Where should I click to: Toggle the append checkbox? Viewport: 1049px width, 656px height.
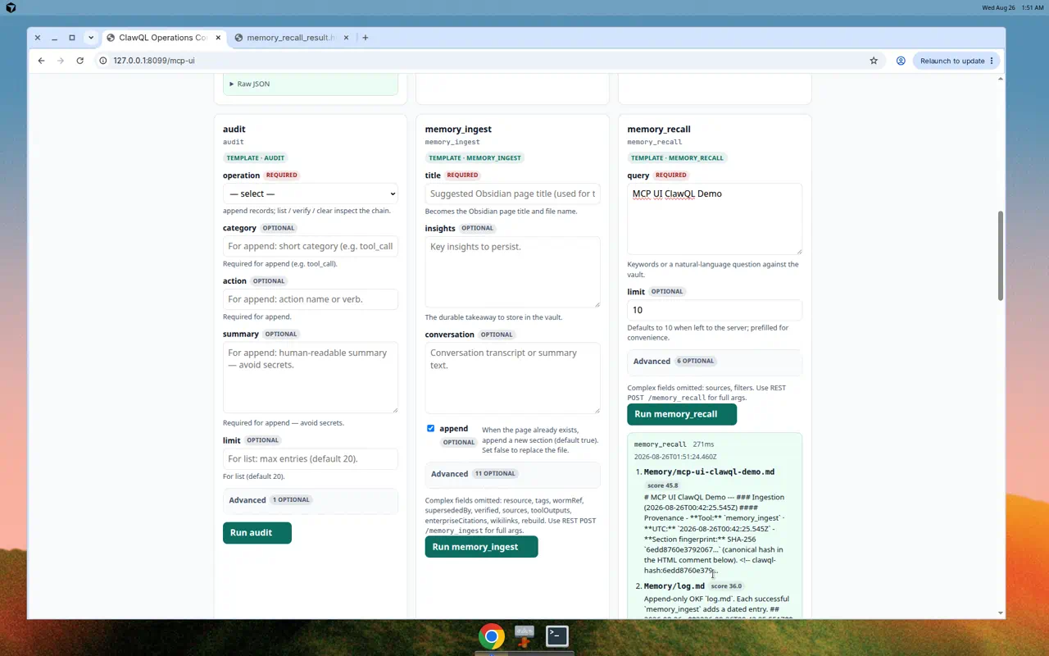click(x=430, y=428)
